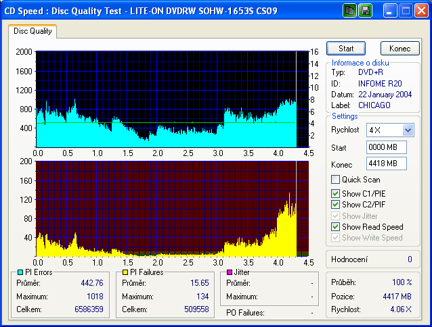Click the save floppy disk icon
This screenshot has width=432, height=327.
tap(365, 10)
